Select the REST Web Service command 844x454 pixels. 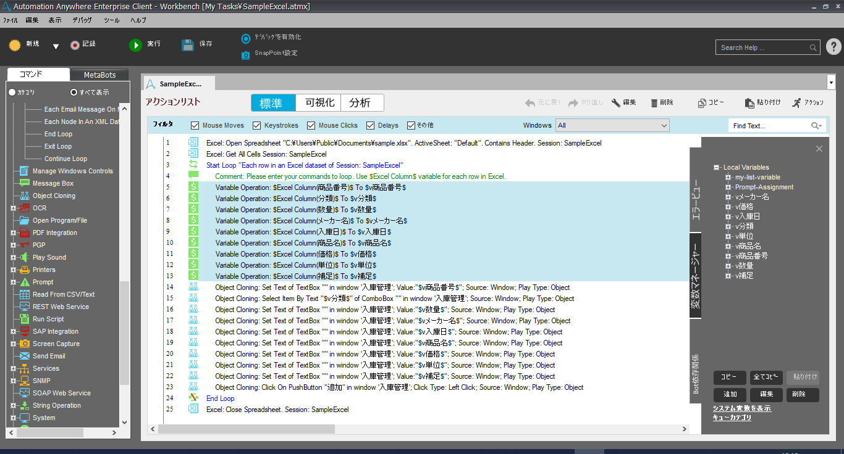pos(61,307)
